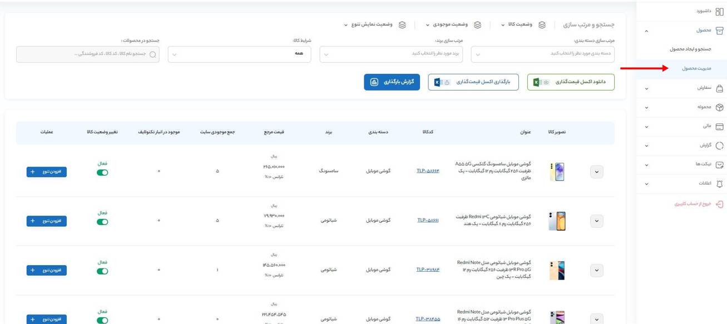Click افزودن تنوع button in Redmi 13C row

point(47,221)
